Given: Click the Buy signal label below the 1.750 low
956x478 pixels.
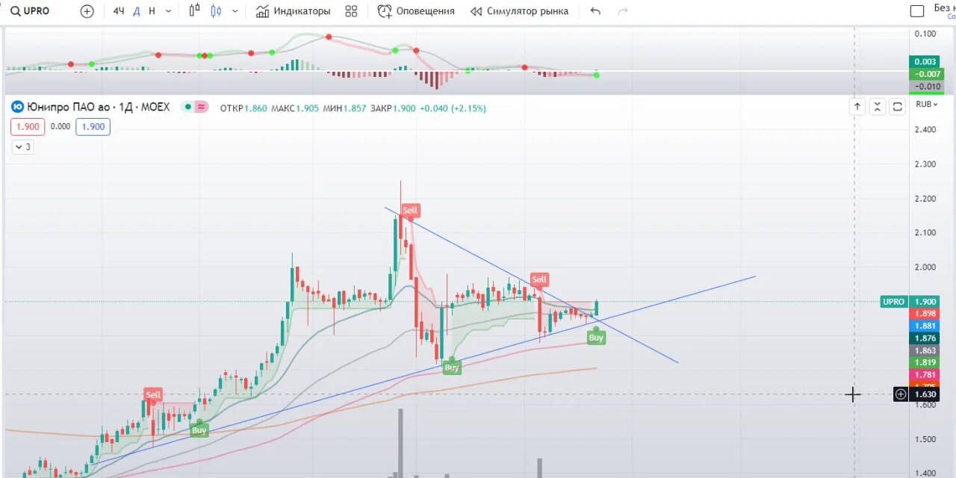Looking at the screenshot, I should (452, 367).
